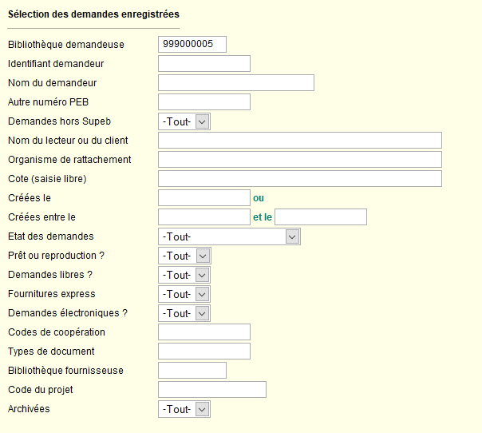Click the end date field after "et le"

(321, 217)
